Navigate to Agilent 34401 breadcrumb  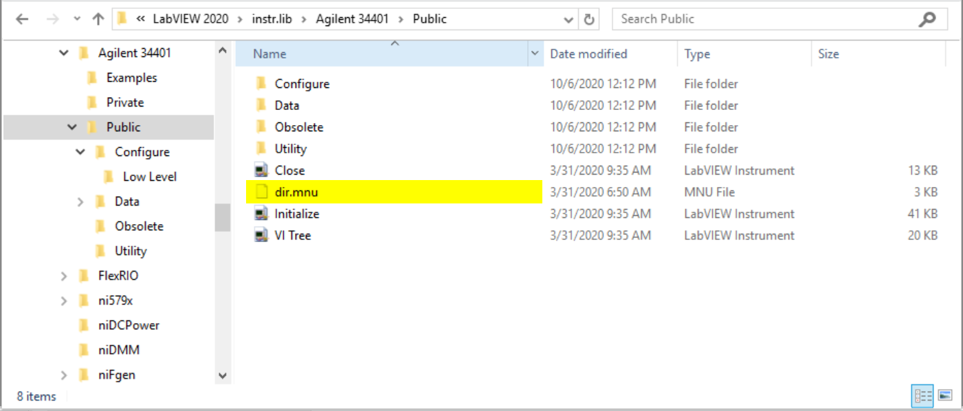point(353,19)
